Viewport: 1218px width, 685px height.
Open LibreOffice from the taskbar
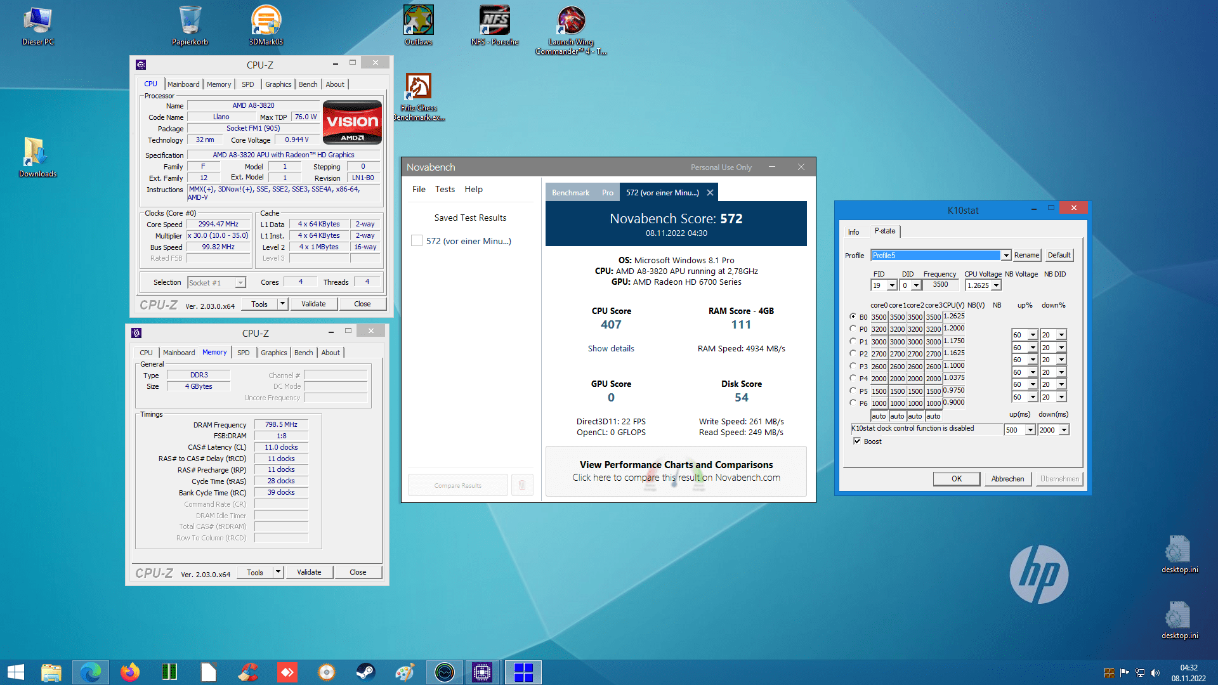[x=209, y=672]
